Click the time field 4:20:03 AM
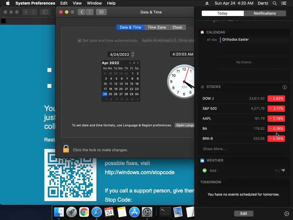Image resolution: width=293 pixels, height=220 pixels. pyautogui.click(x=182, y=54)
